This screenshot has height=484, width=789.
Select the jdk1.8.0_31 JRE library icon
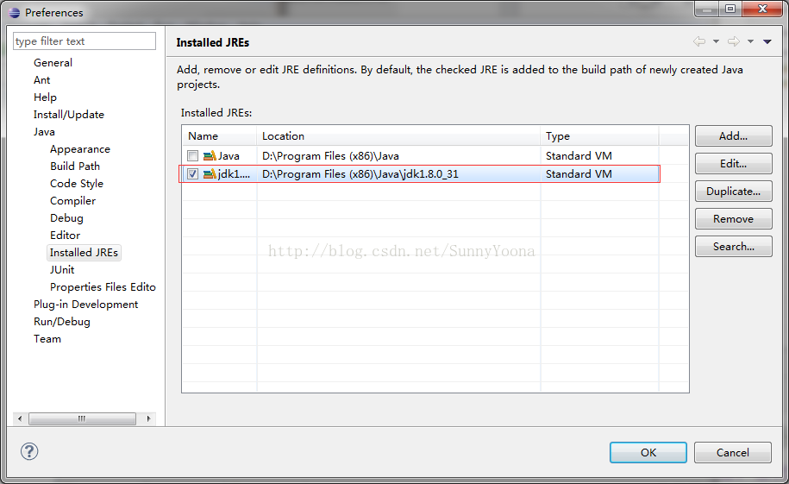click(x=210, y=173)
